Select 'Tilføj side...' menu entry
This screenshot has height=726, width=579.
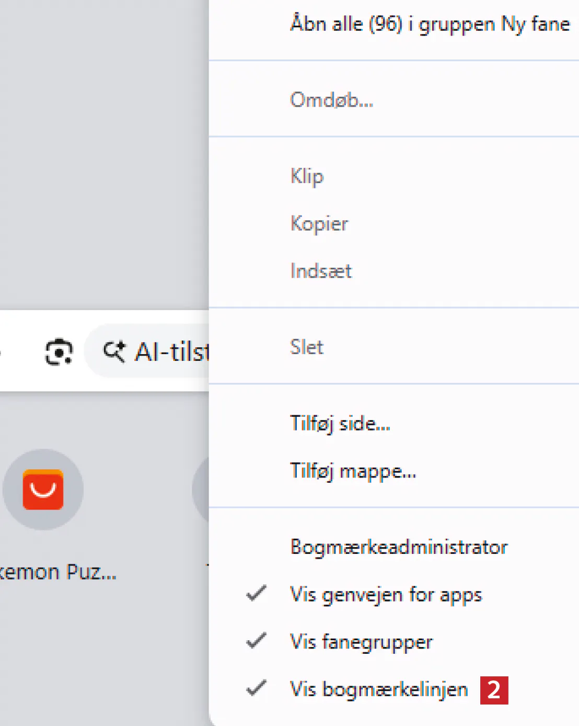(340, 423)
